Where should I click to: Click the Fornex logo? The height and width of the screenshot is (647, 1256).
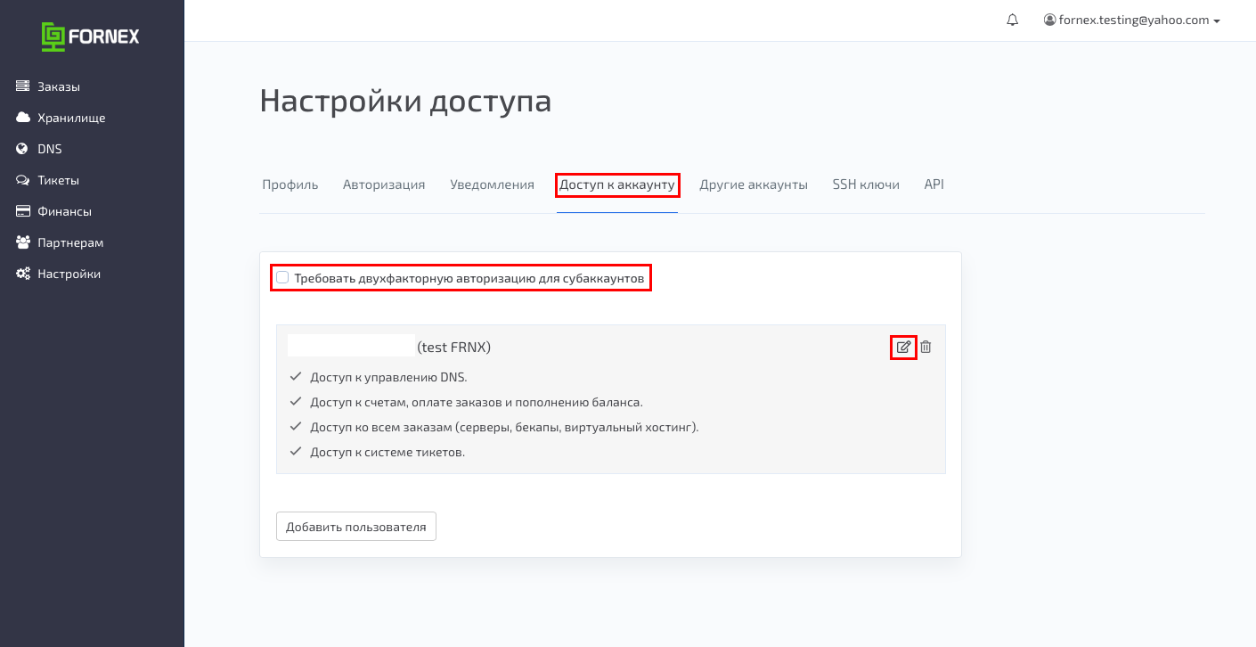pos(91,37)
